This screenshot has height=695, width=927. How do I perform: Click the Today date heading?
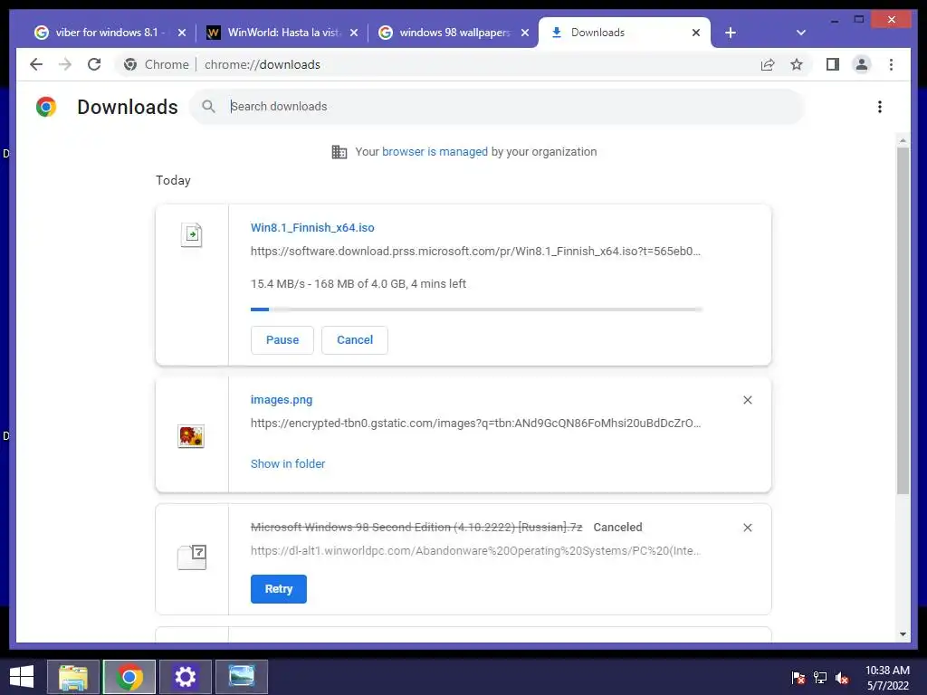[173, 180]
